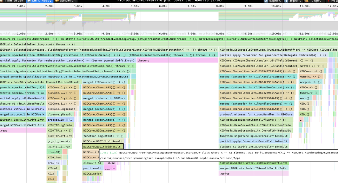Select the generic specialization <NIOPosix.NIORegistration> frame
This screenshot has height=183, width=338.
(x=109, y=55)
